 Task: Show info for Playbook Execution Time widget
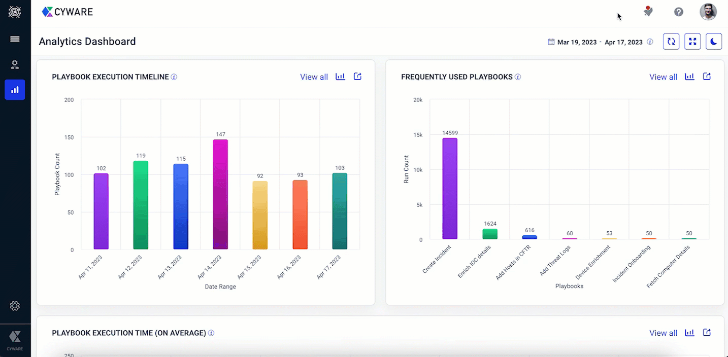211,333
